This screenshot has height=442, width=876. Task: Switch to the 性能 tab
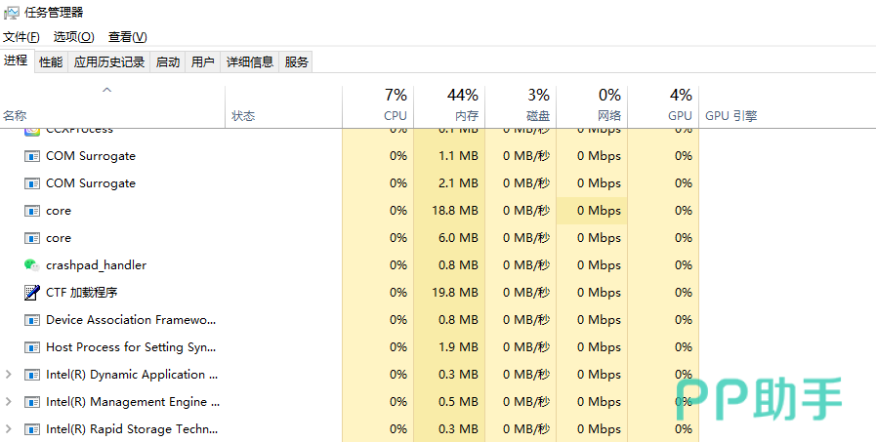tap(51, 61)
